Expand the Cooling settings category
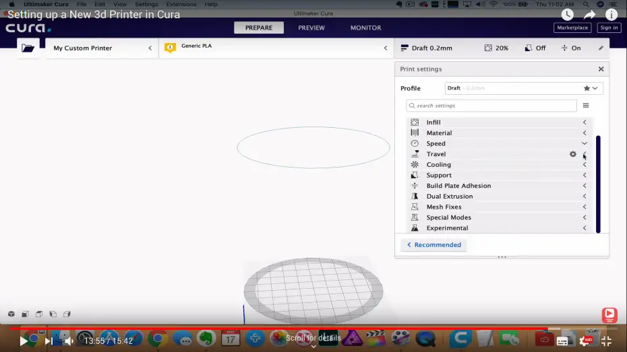The image size is (627, 352). [585, 164]
